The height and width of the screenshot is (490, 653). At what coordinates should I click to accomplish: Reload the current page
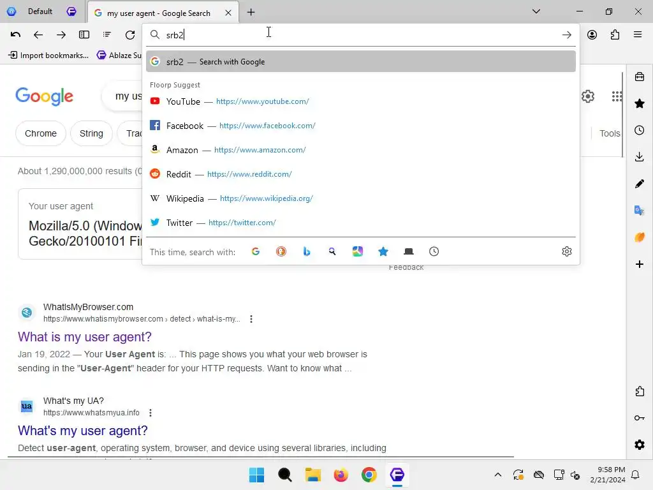(130, 34)
